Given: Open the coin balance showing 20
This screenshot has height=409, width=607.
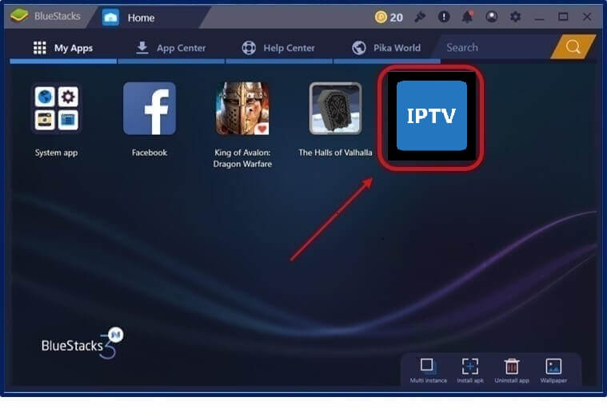Looking at the screenshot, I should point(389,17).
